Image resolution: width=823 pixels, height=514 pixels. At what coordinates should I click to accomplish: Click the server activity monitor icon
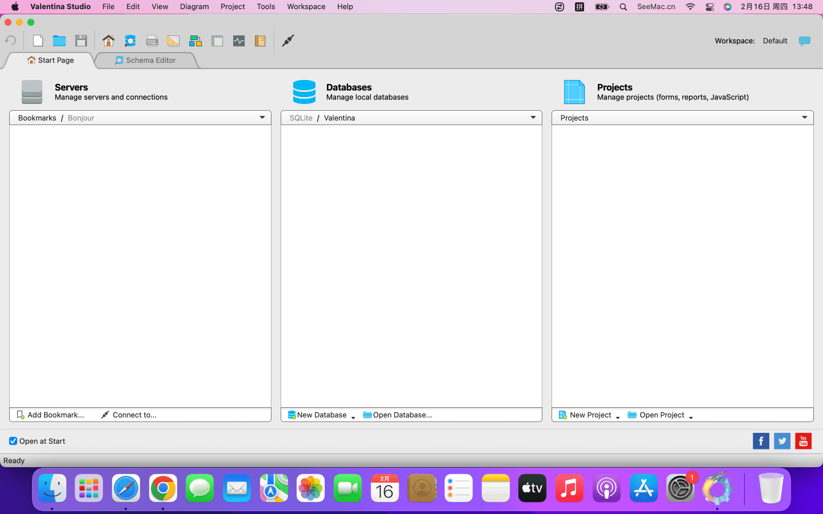[x=239, y=41]
